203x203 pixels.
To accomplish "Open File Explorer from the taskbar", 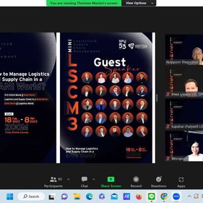I will coord(77,196).
